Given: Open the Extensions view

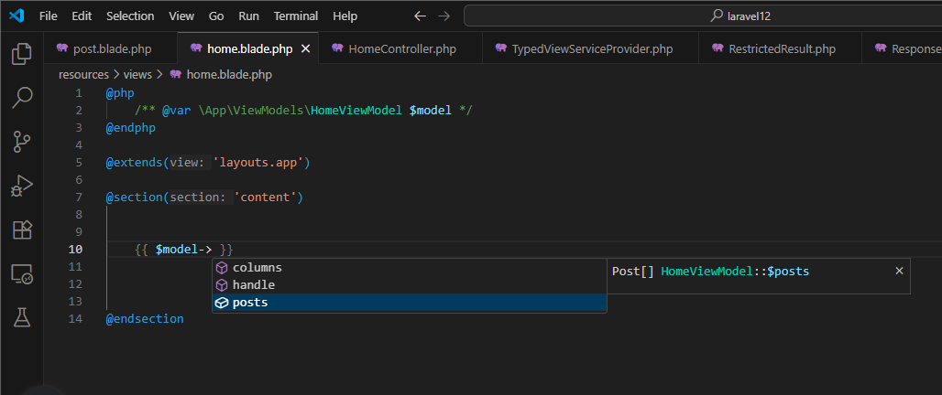Looking at the screenshot, I should tap(22, 230).
